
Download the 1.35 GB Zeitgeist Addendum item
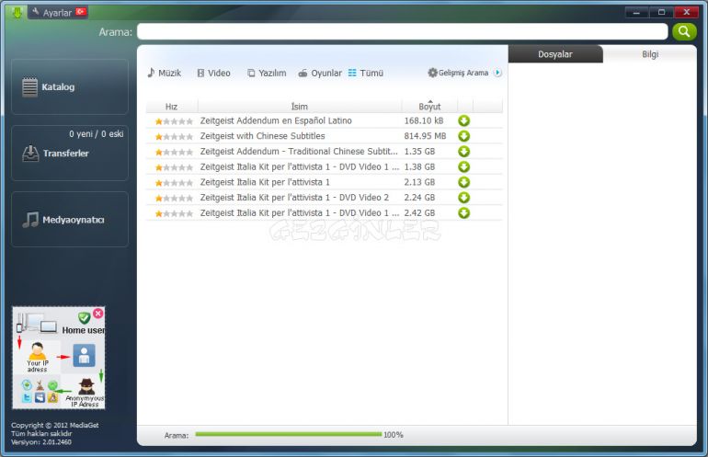463,152
